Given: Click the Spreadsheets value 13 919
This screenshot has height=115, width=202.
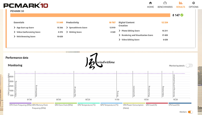Looking at the screenshot, I should point(113,28).
